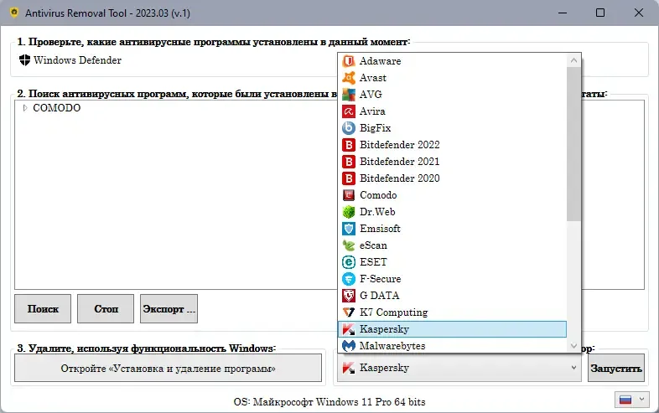Click the orange Avast icon in the list
Viewport: 659px width, 413px height.
[349, 78]
